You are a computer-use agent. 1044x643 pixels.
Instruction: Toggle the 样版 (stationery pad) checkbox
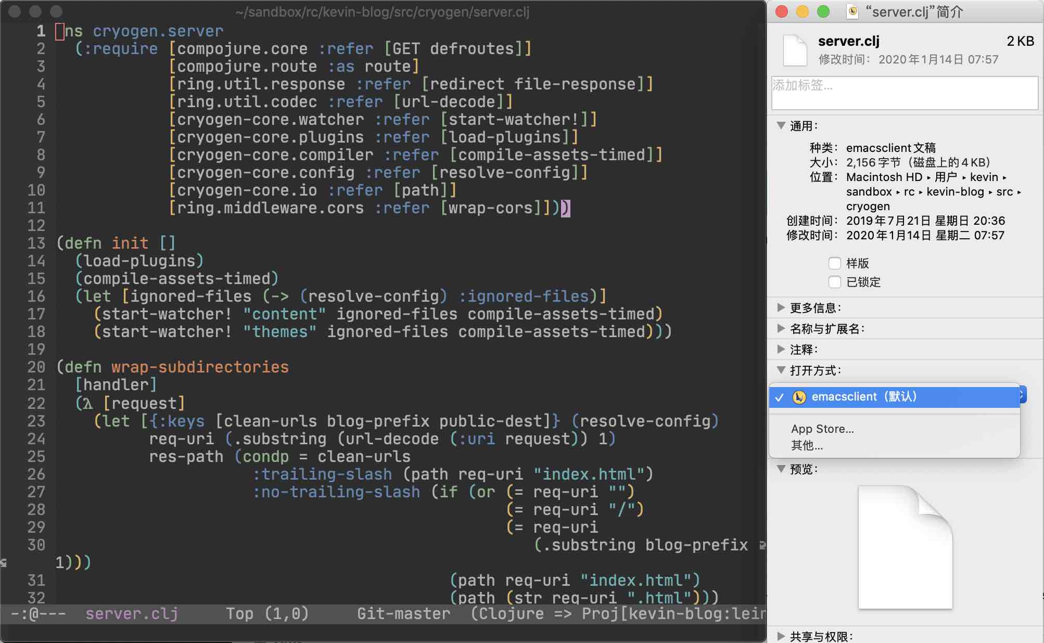834,263
